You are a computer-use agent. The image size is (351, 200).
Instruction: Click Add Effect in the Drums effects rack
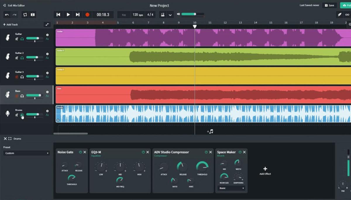click(265, 170)
